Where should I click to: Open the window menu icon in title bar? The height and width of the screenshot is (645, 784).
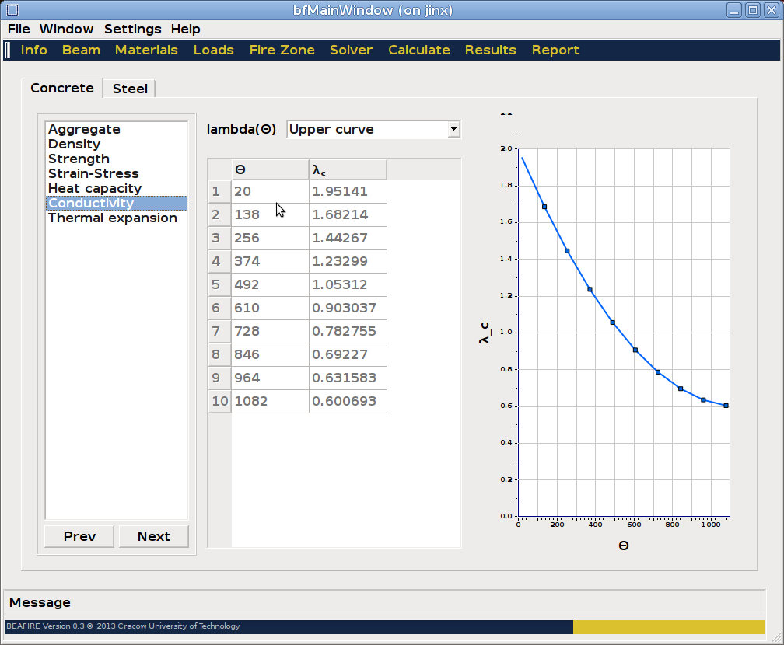coord(12,10)
